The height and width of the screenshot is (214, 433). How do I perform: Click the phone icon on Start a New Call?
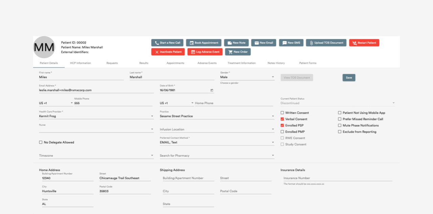coord(157,43)
